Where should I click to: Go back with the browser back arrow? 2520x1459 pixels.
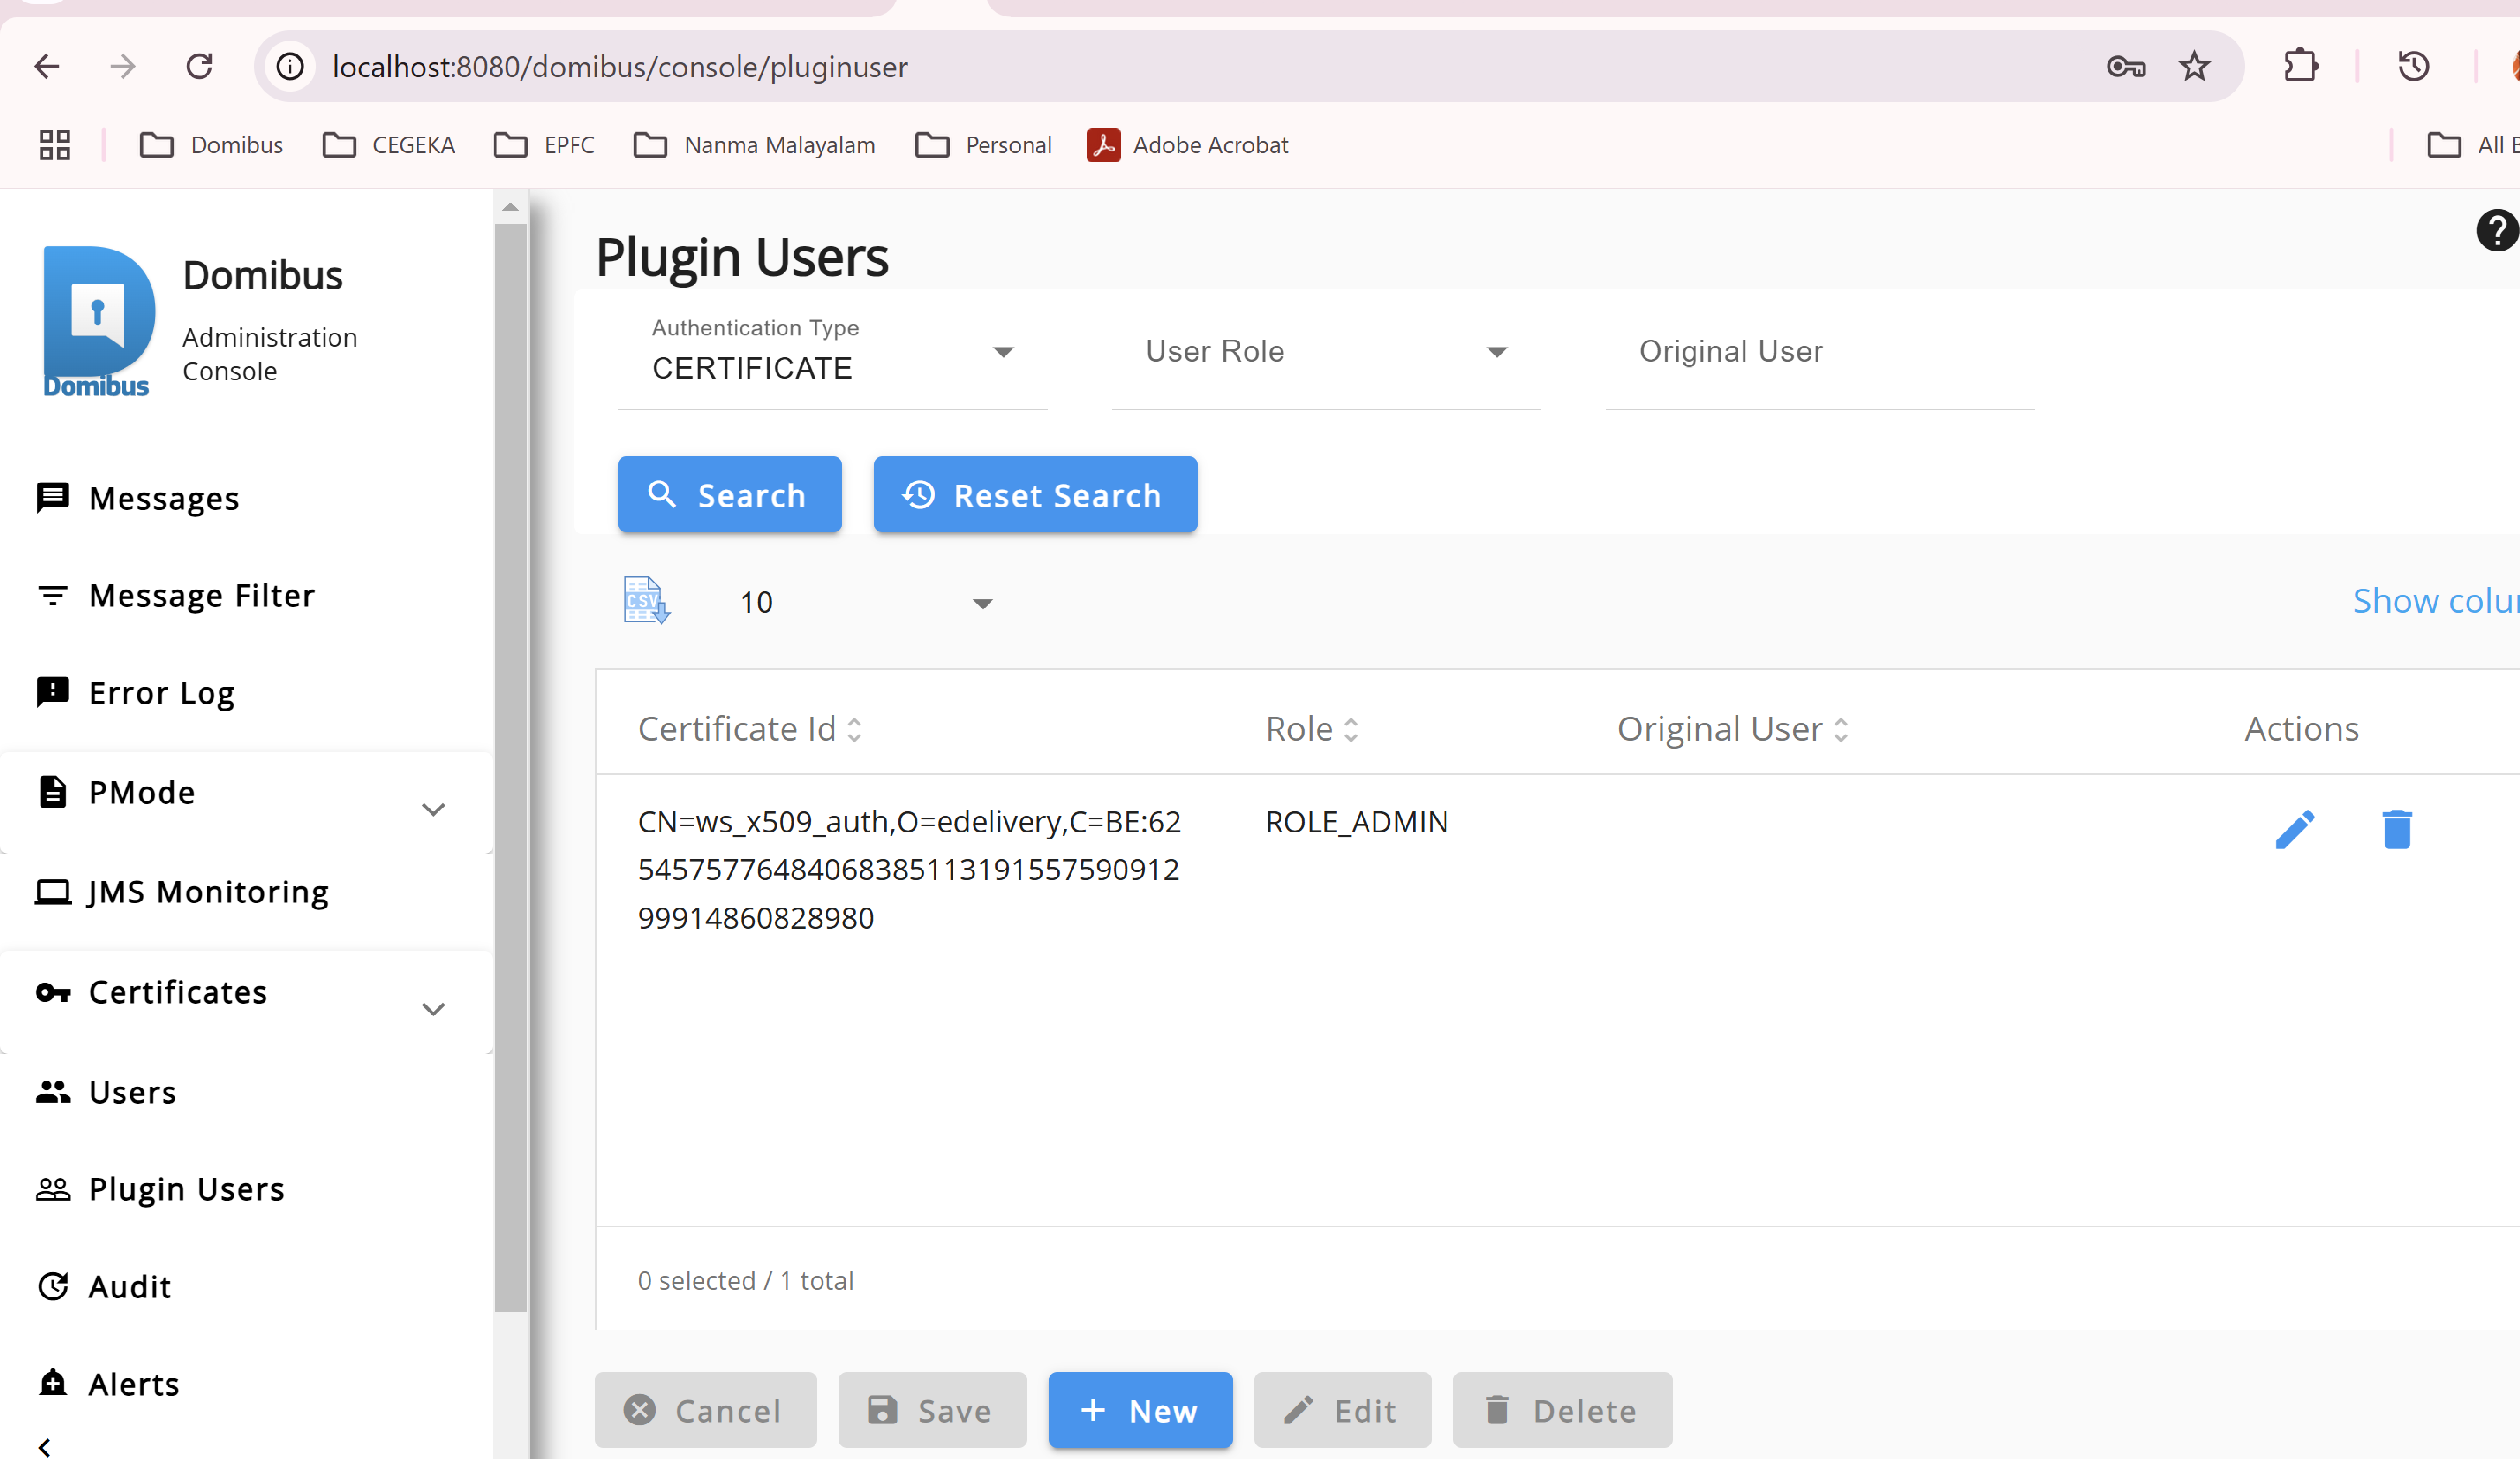click(47, 67)
